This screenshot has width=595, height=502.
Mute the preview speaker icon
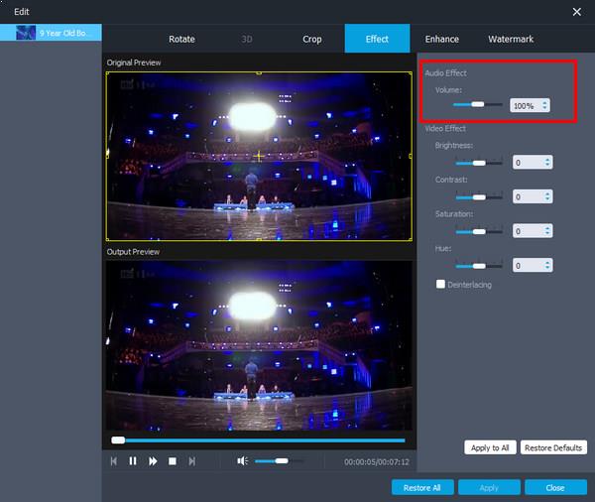(242, 461)
